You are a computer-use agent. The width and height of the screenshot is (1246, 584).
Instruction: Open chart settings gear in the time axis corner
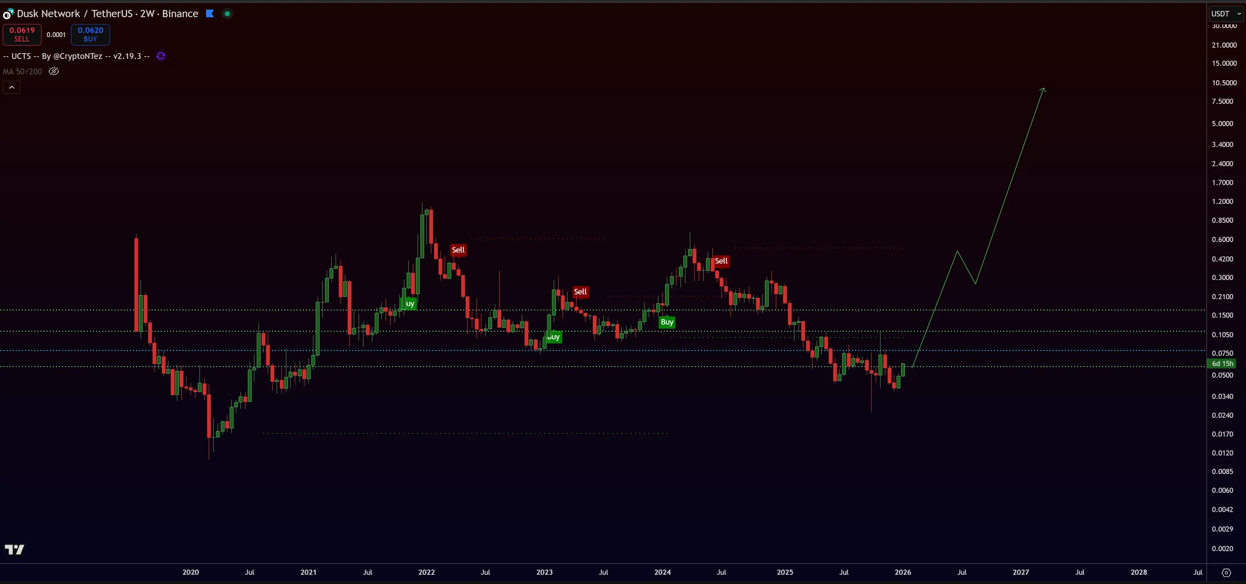(1226, 572)
